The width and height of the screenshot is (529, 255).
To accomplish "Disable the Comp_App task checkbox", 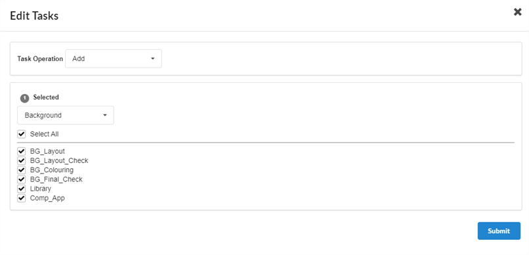I will (x=22, y=198).
